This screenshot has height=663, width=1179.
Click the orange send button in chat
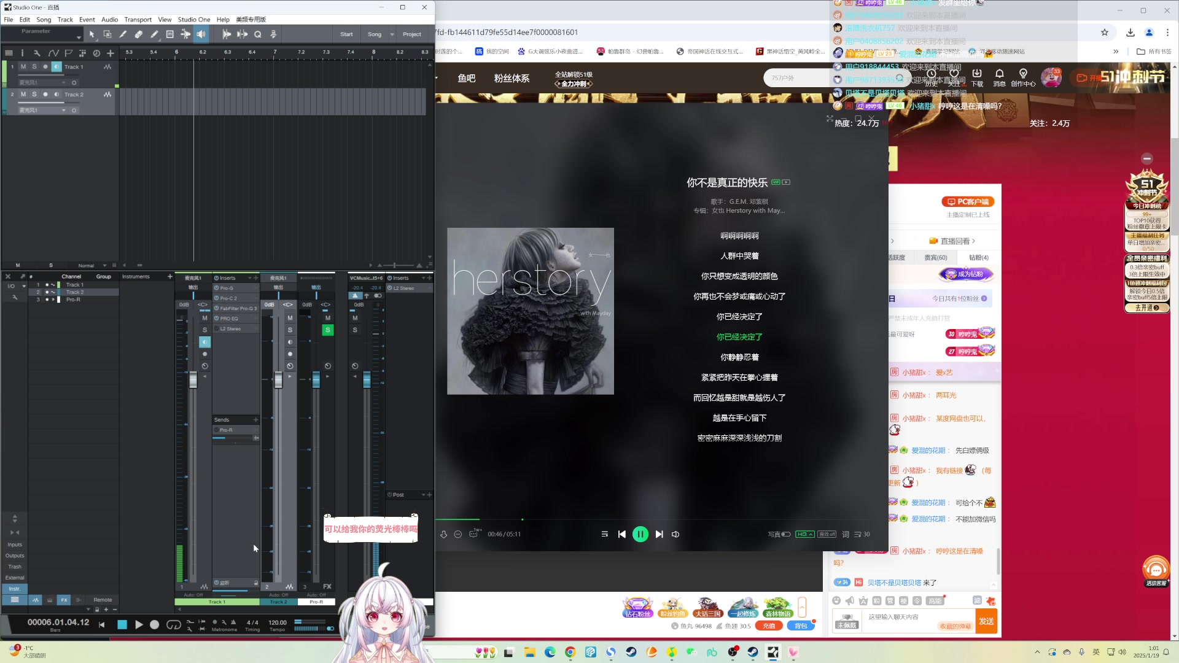pyautogui.click(x=986, y=621)
